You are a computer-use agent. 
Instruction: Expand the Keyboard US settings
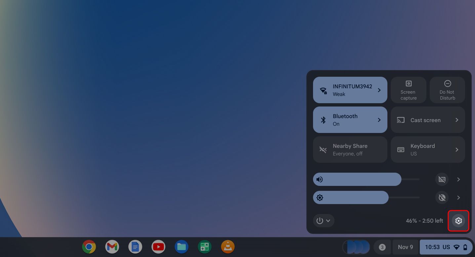pos(457,150)
